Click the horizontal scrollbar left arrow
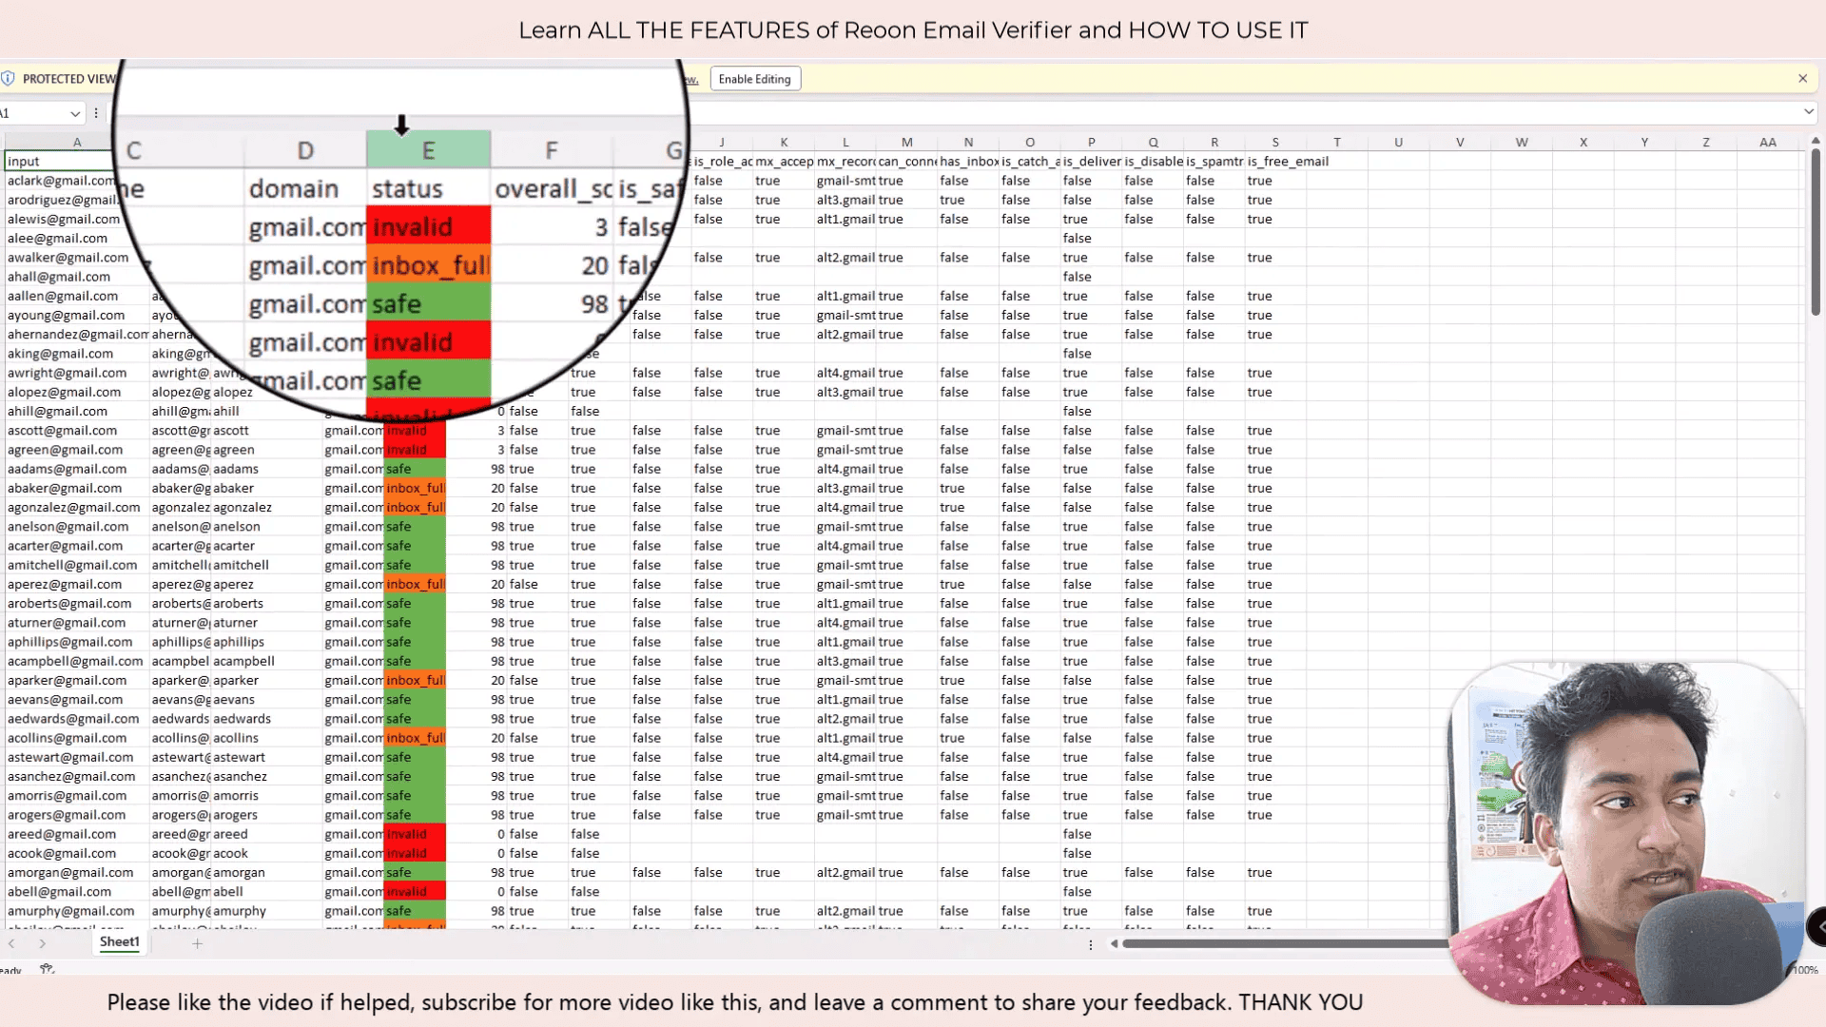This screenshot has width=1826, height=1027. click(x=1114, y=944)
